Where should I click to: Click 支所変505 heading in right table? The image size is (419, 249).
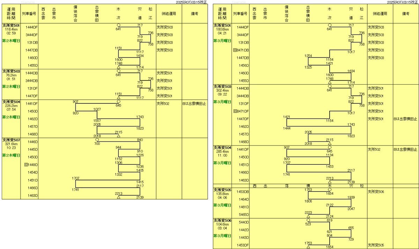[x=223, y=190]
